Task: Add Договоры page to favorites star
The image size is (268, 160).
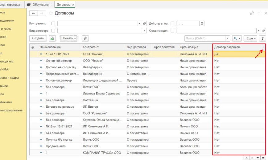Action: coord(51,13)
